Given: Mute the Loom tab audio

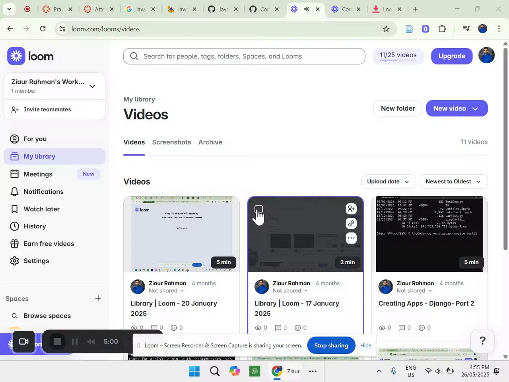Looking at the screenshot, I should point(307,9).
